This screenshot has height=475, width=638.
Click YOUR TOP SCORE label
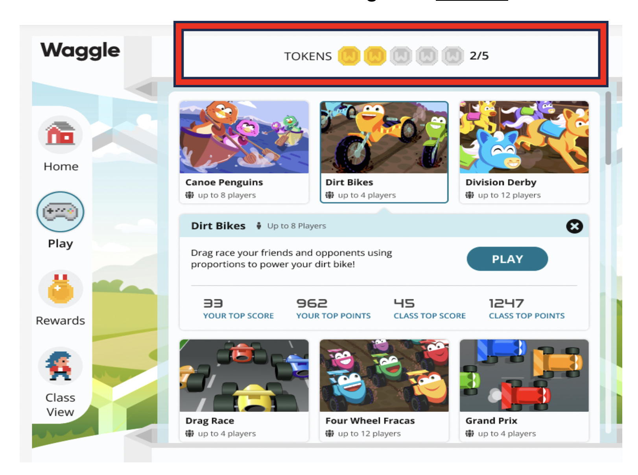pos(238,316)
